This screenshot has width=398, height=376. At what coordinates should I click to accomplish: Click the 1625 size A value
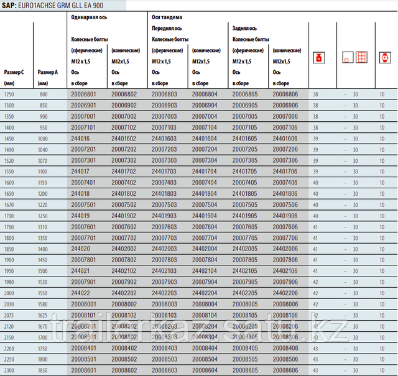43,316
